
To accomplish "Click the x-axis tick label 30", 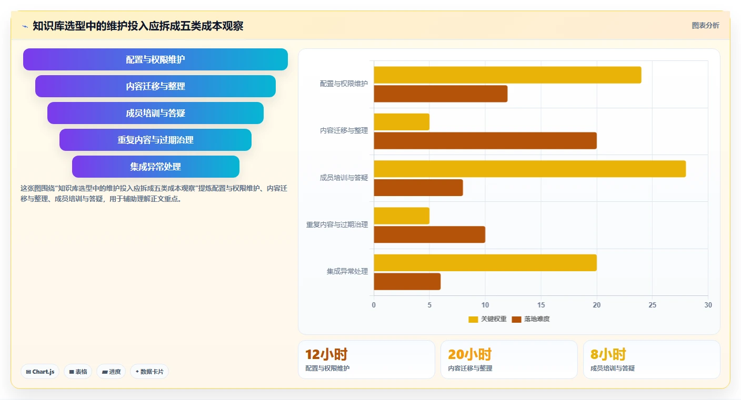I will click(x=708, y=305).
